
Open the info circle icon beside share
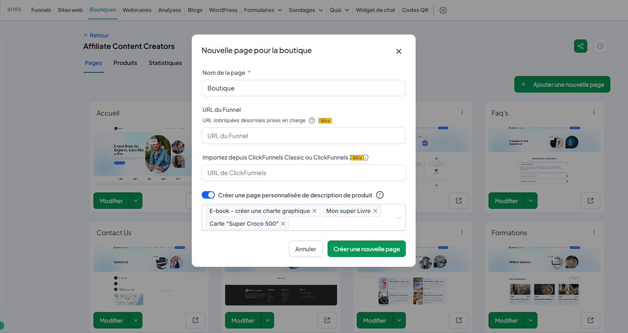[x=600, y=46]
